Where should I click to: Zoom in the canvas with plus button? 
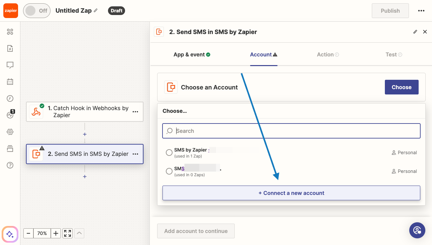(56, 233)
